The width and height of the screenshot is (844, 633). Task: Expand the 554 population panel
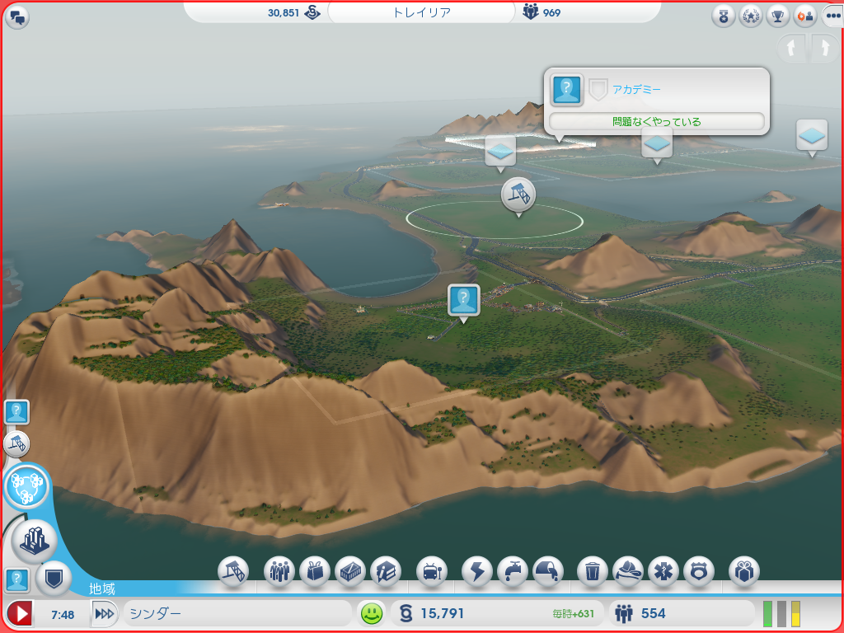point(682,613)
